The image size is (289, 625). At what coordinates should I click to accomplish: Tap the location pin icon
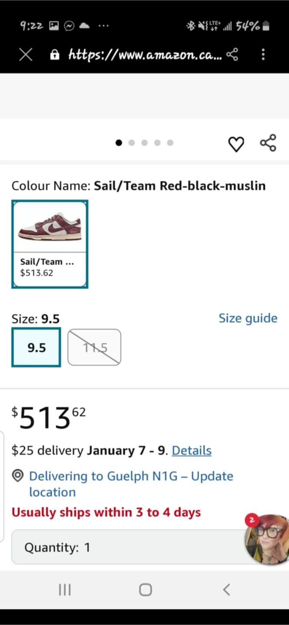coord(18,476)
